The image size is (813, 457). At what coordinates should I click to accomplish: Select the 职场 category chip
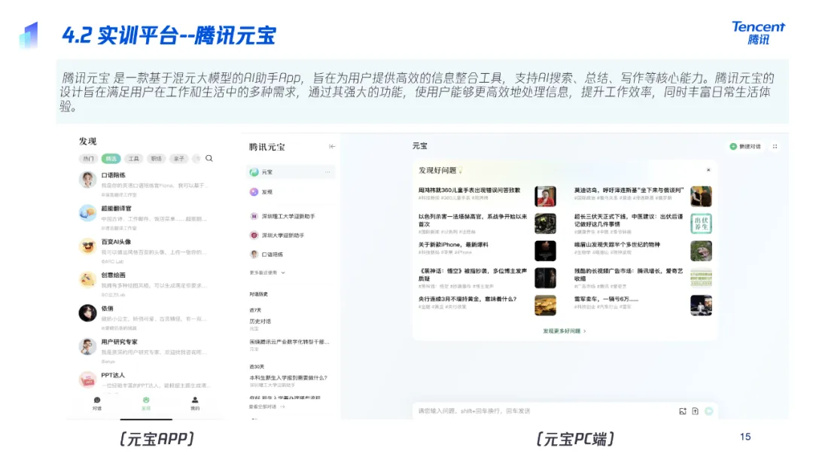tap(157, 159)
